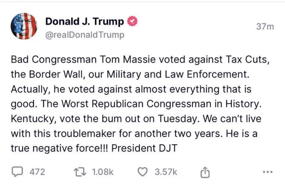The height and width of the screenshot is (186, 285).
Task: View the 472 replies count
Action: pos(37,172)
